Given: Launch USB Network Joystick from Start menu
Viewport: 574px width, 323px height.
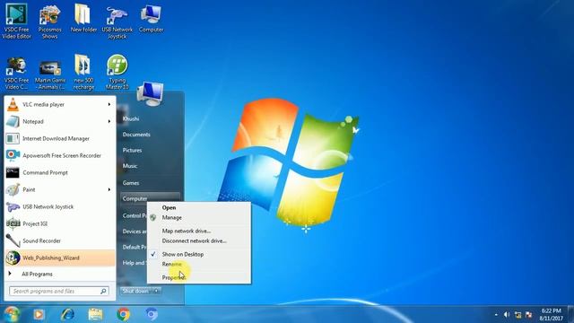Looking at the screenshot, I should point(60,206).
